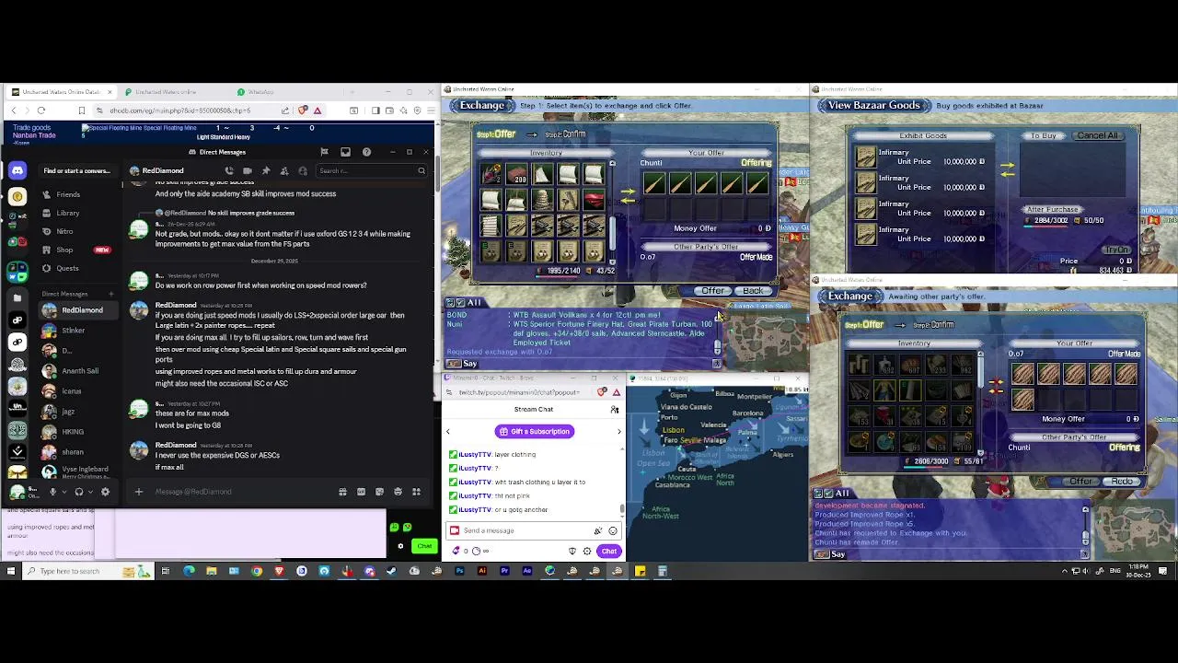Toggle the Discord microphone mute
This screenshot has height=663, width=1178.
tap(52, 491)
